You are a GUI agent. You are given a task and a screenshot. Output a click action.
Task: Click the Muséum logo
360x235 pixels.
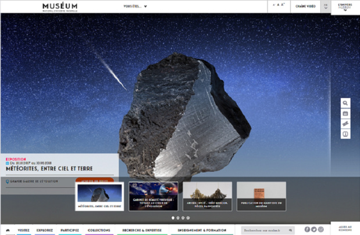pyautogui.click(x=59, y=7)
